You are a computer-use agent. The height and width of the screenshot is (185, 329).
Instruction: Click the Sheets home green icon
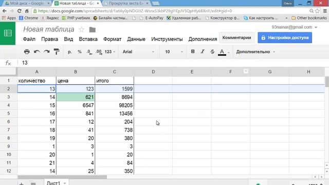[x=8, y=33]
